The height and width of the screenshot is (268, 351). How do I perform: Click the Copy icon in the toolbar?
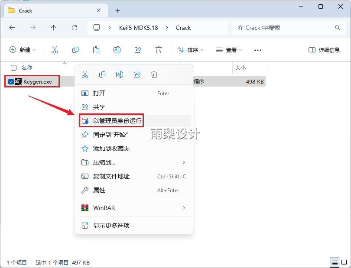75,50
